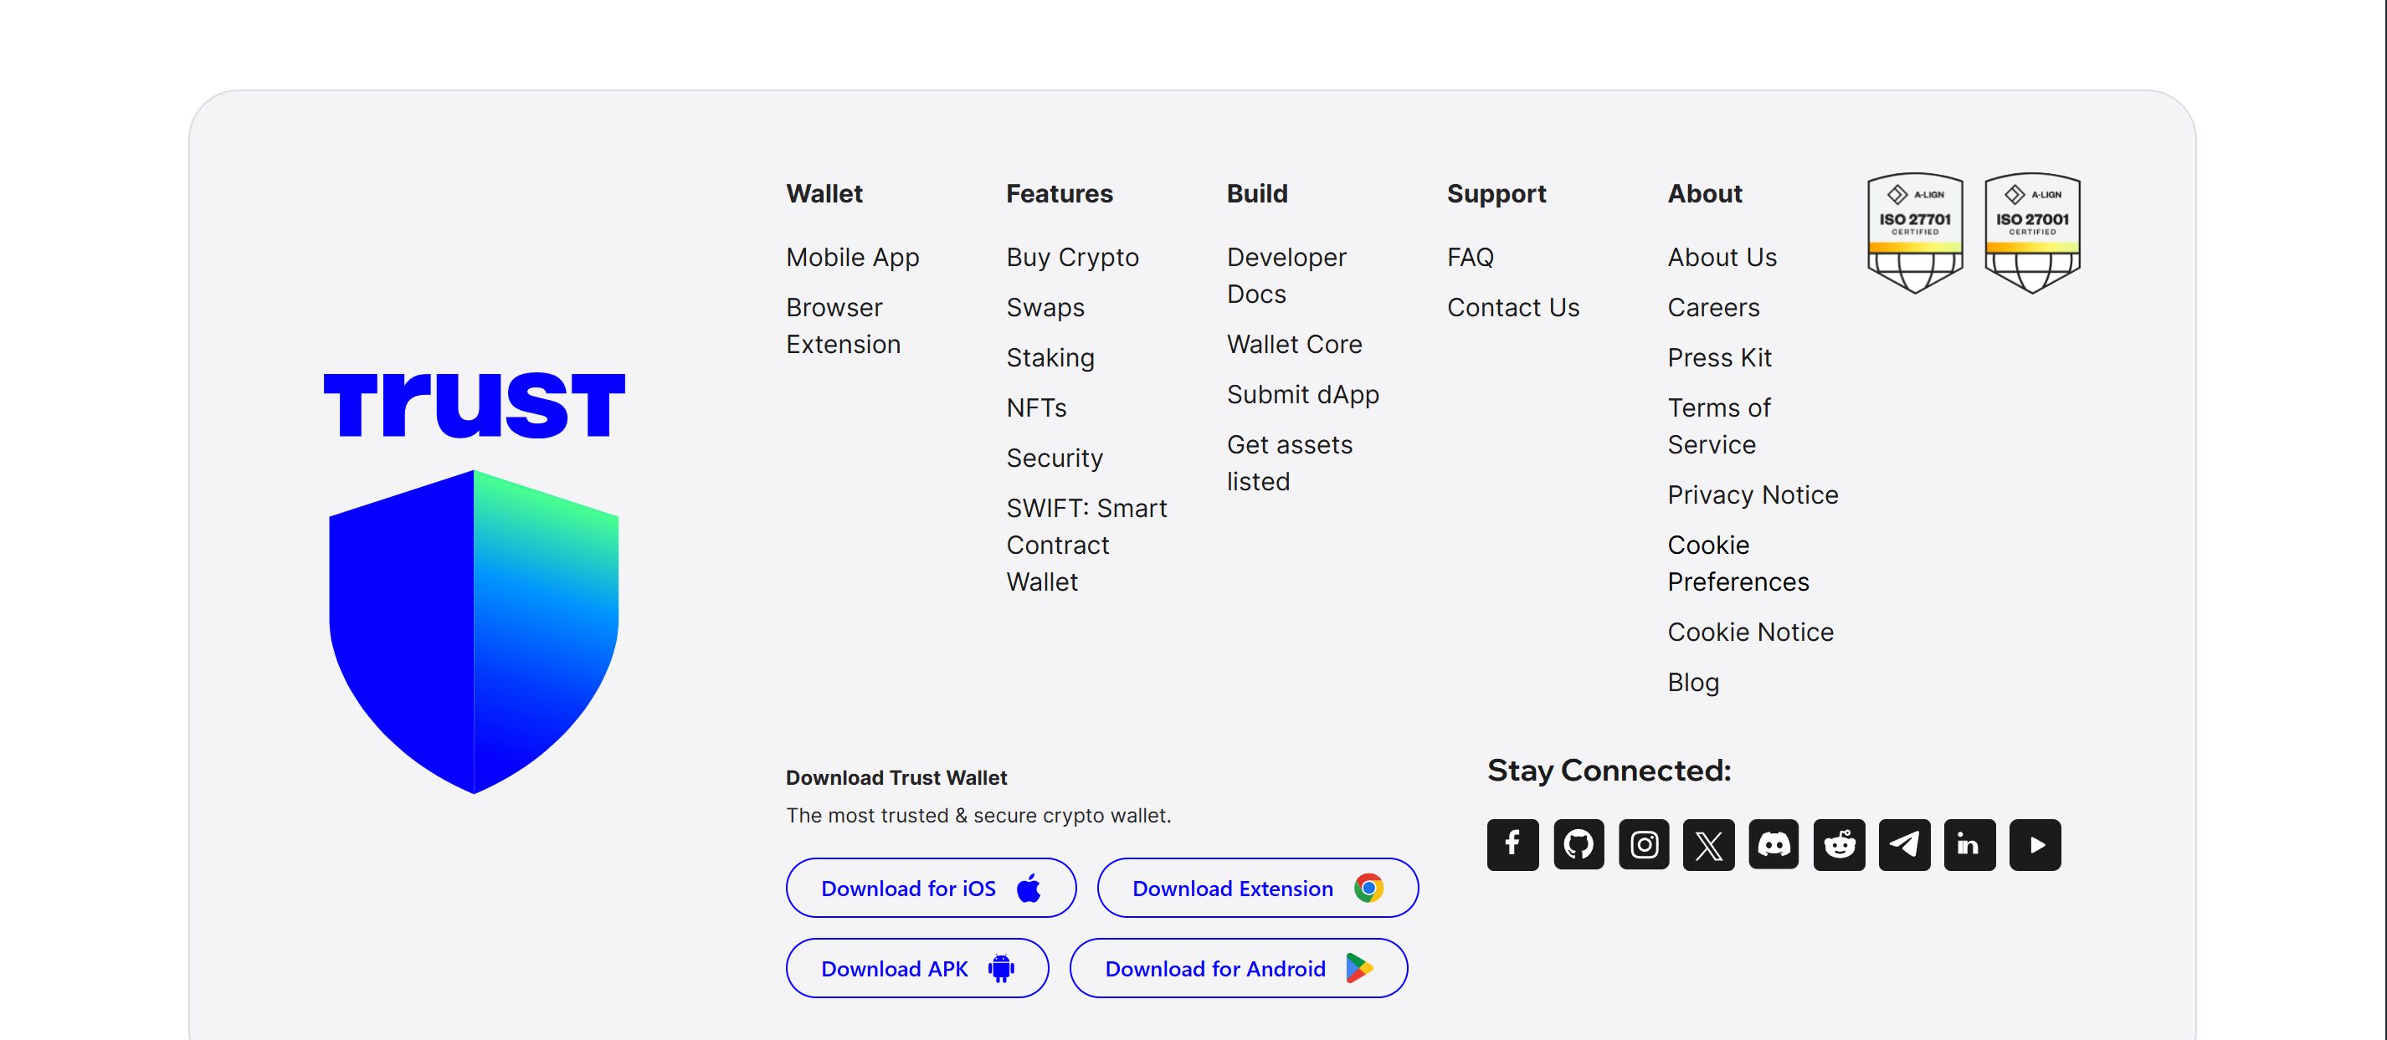
Task: Open the GitHub social icon
Action: pyautogui.click(x=1578, y=843)
